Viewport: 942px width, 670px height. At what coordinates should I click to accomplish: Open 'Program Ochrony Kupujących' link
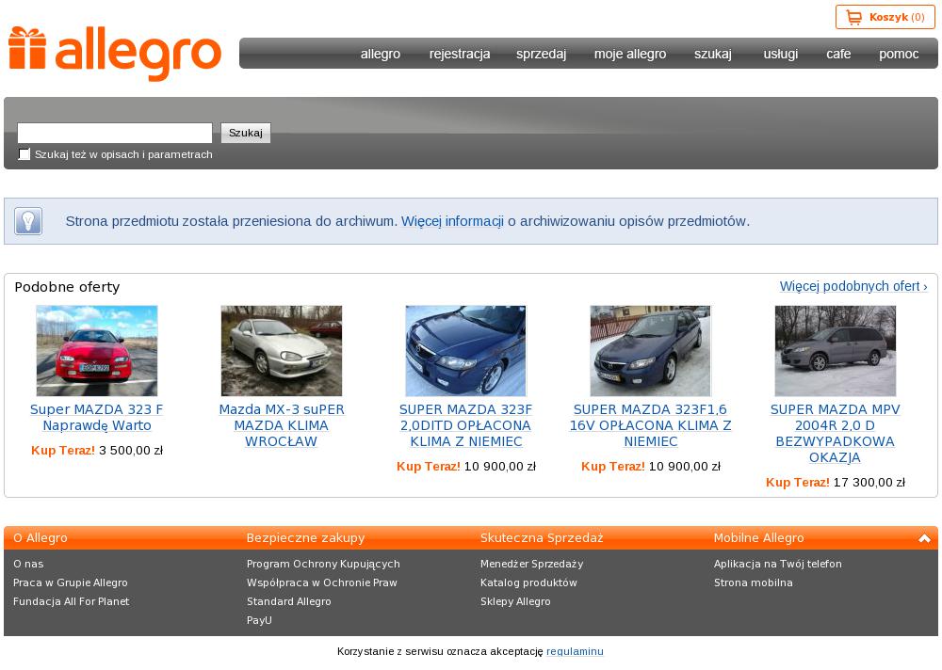323,564
